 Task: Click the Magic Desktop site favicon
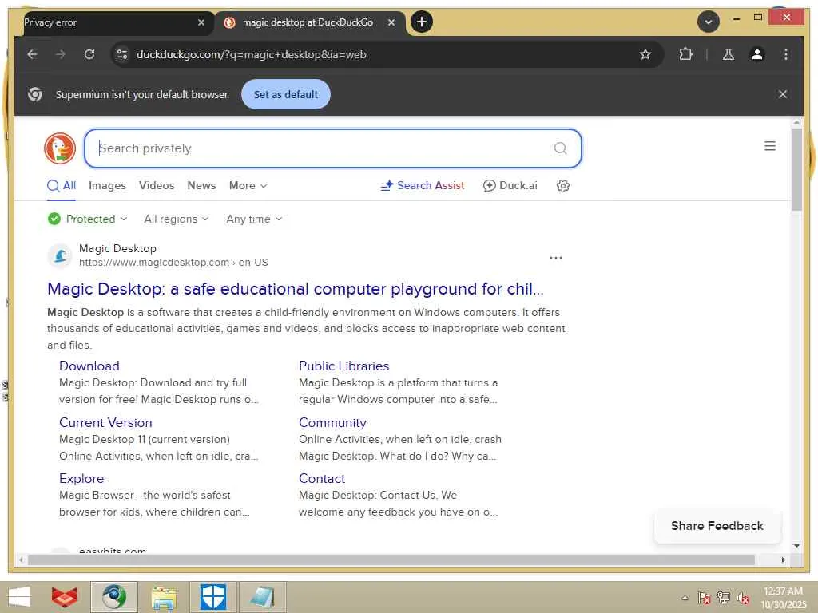pyautogui.click(x=60, y=255)
